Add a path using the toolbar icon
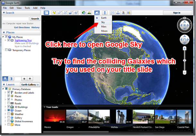The width and height of the screenshot is (196, 136). click(x=65, y=13)
